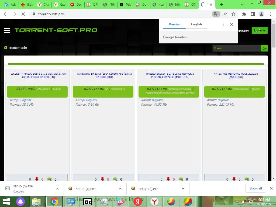Image resolution: width=276 pixels, height=207 pixels.
Task: Open the tab search chevron
Action: pos(242,5)
